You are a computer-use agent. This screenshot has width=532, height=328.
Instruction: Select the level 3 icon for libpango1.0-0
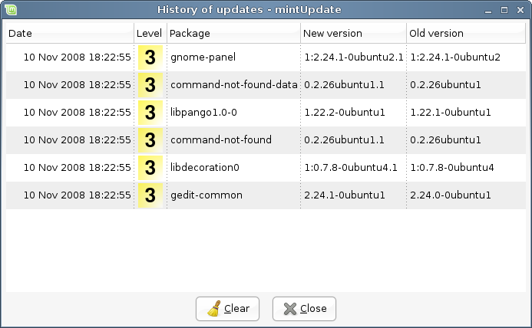point(150,113)
